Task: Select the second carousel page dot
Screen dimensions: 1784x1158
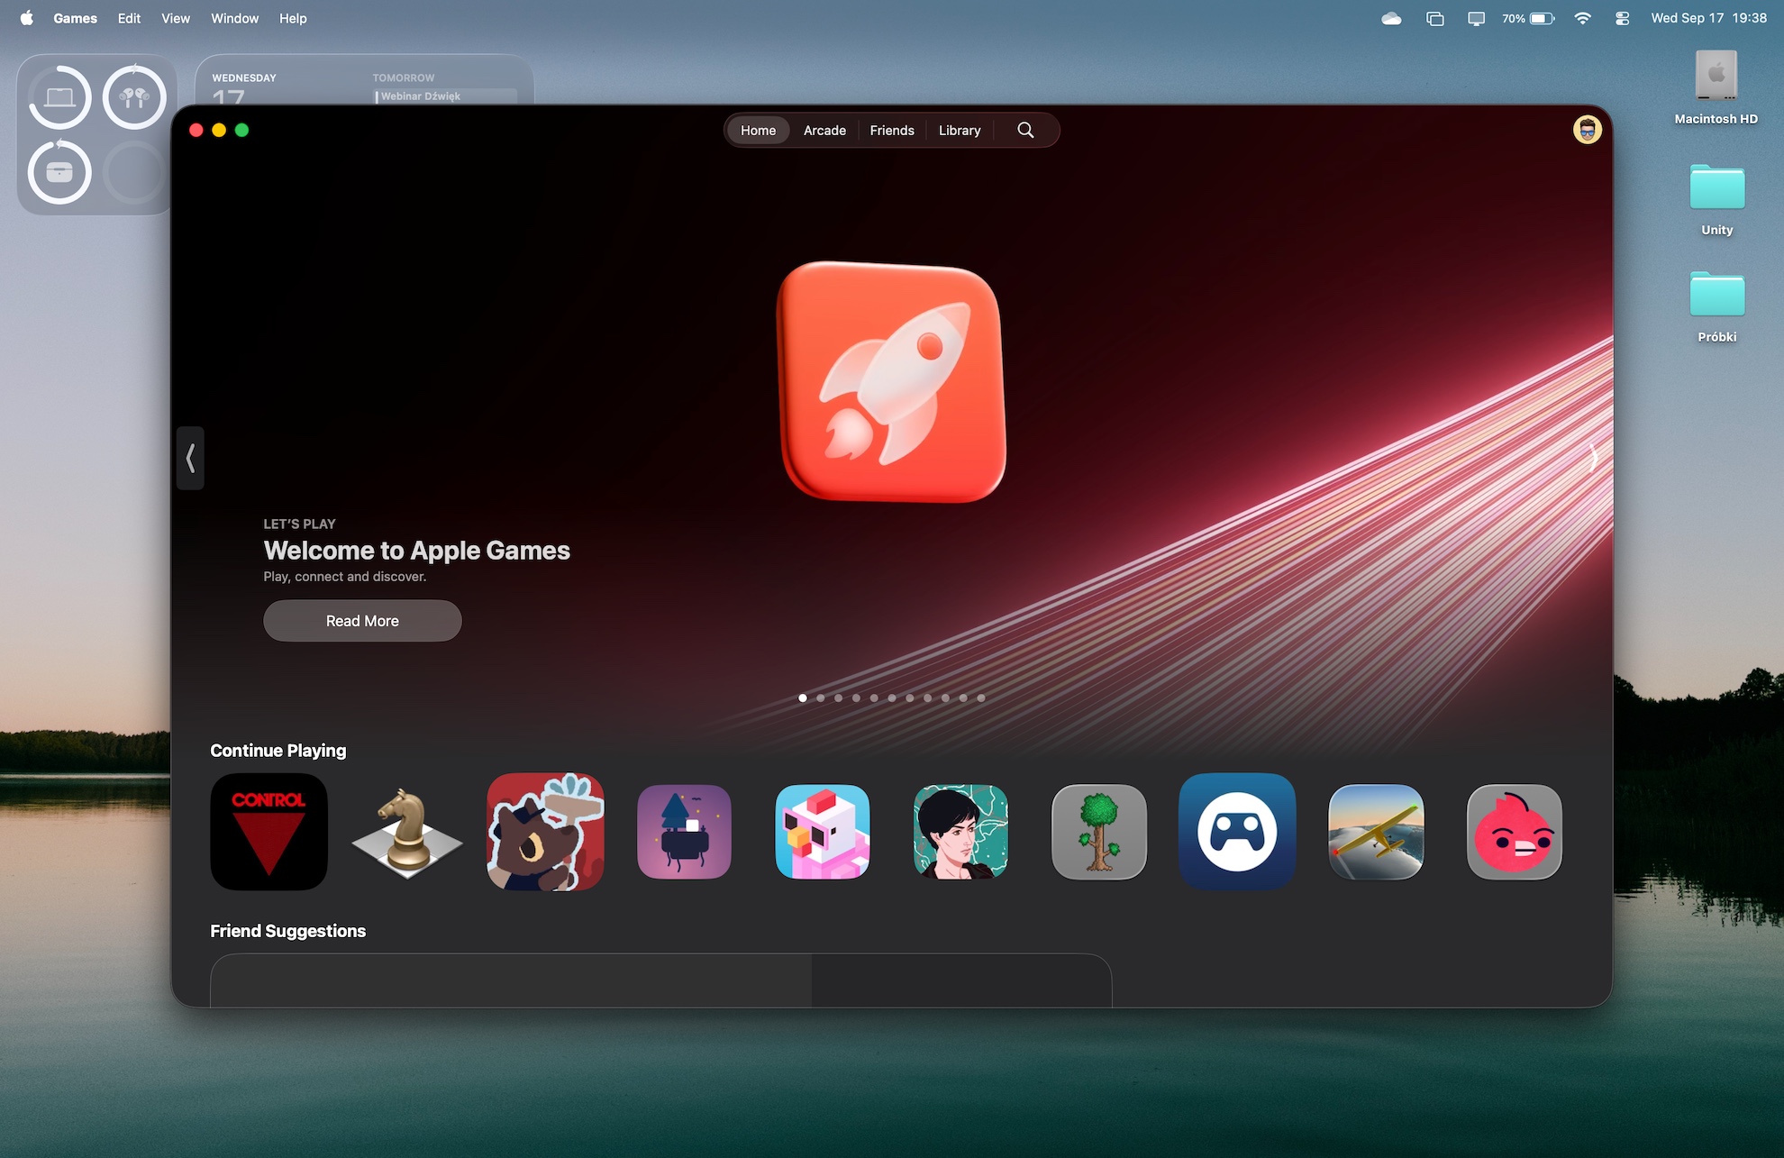Action: (x=821, y=698)
